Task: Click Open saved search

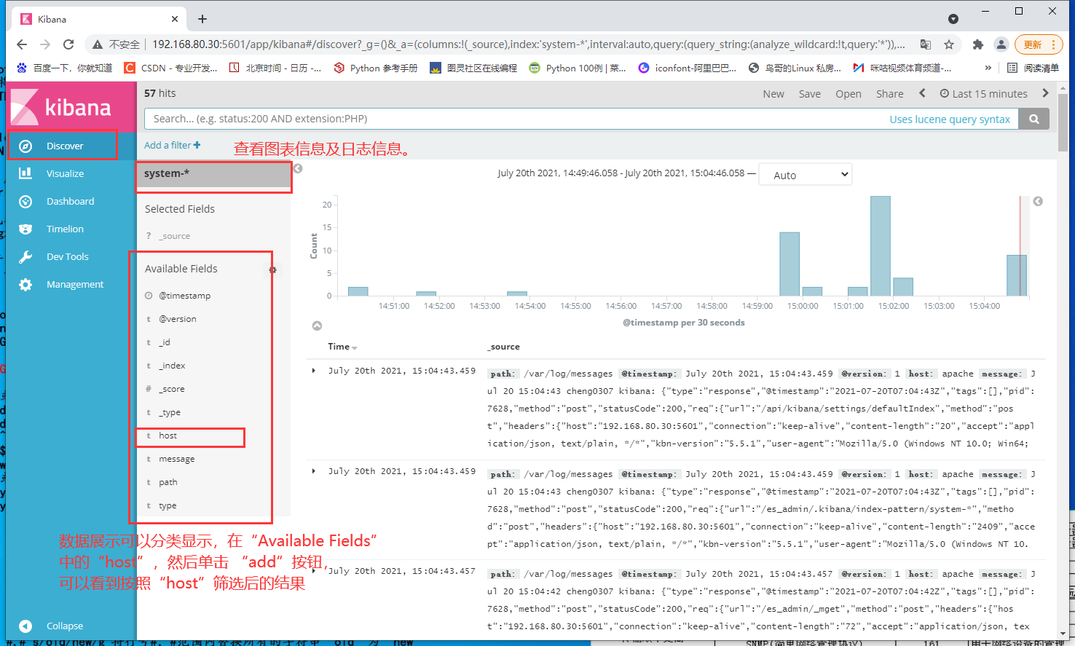Action: (848, 94)
